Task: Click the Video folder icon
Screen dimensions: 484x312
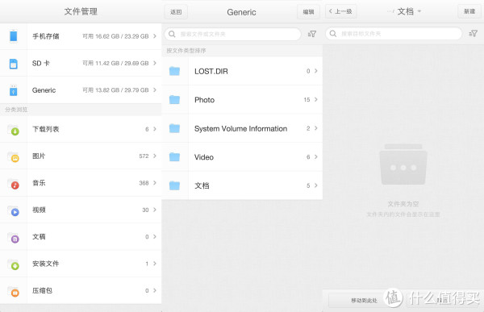Action: (174, 156)
